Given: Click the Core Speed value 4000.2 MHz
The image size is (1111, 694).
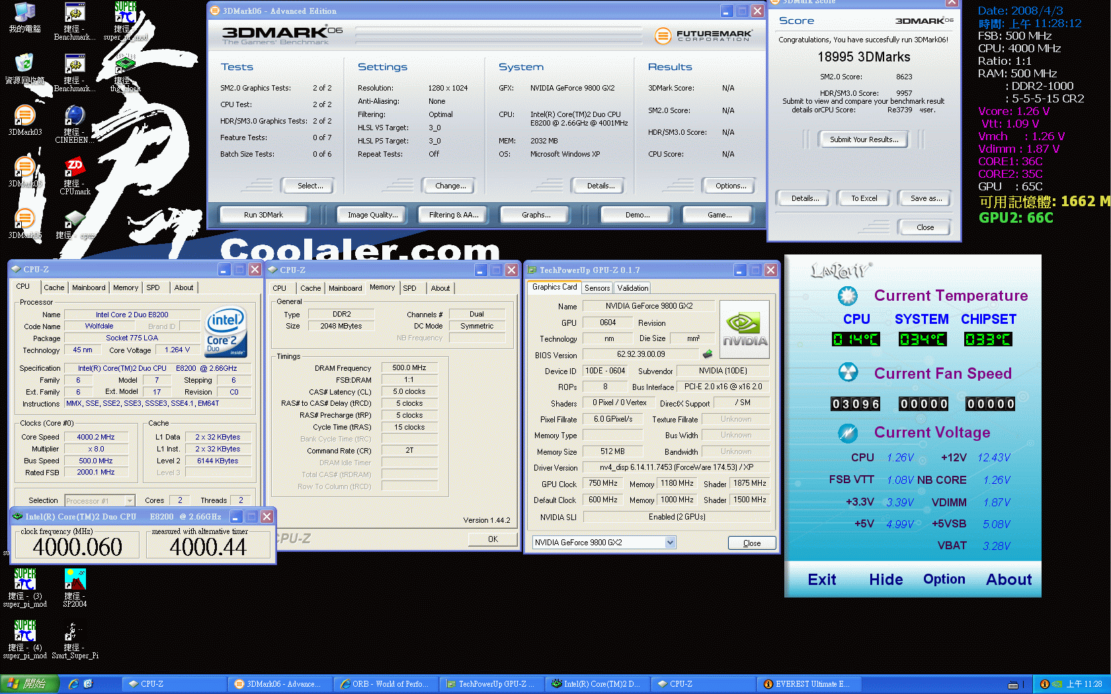Looking at the screenshot, I should coord(96,437).
